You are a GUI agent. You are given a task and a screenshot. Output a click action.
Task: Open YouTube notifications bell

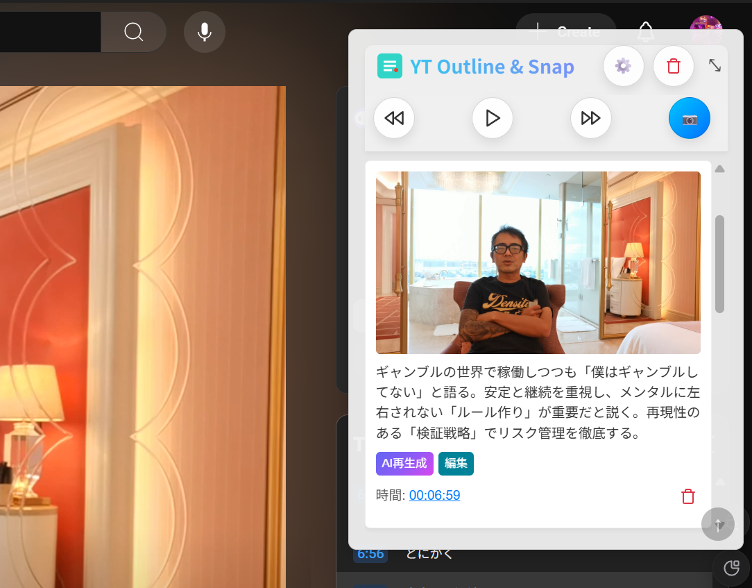[645, 32]
